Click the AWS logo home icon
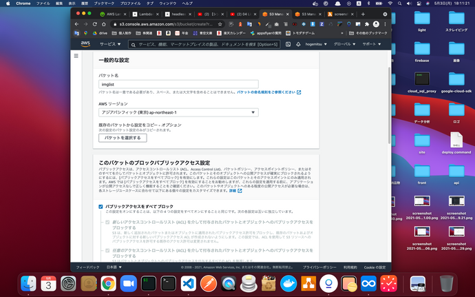Screen dimensions: 475x297 [x=85, y=44]
